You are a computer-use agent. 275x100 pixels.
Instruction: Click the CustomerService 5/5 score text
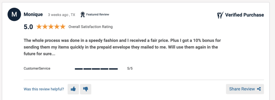point(130,68)
